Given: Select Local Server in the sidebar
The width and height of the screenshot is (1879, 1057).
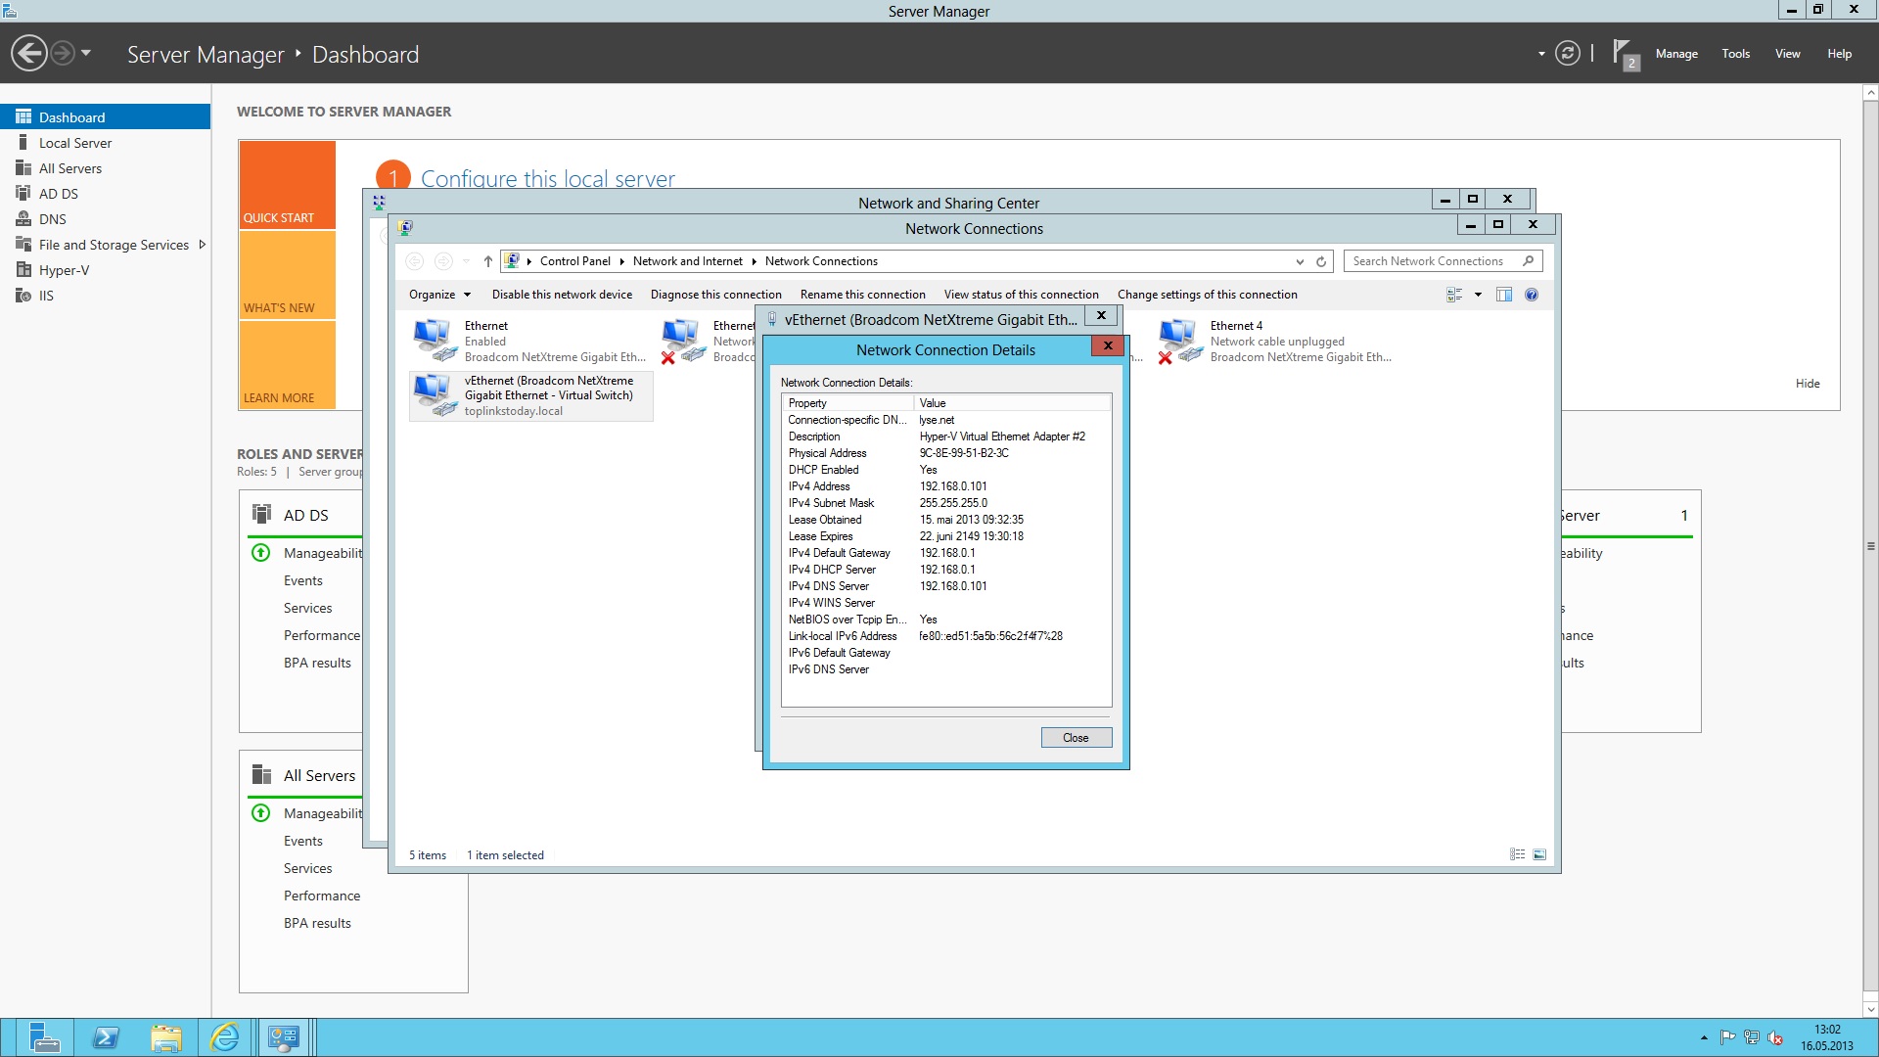Looking at the screenshot, I should (x=105, y=143).
